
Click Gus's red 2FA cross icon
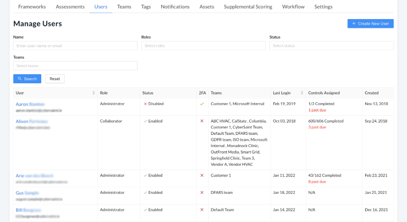click(202, 193)
